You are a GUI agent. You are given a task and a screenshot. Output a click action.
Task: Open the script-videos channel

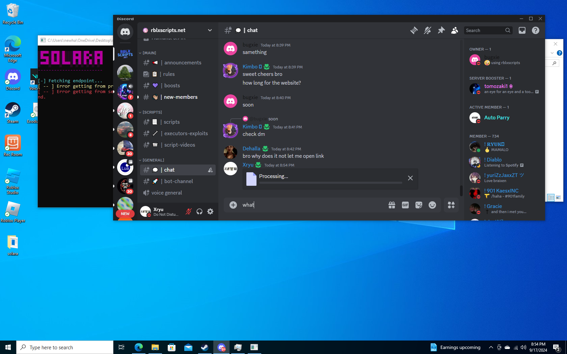tap(178, 145)
